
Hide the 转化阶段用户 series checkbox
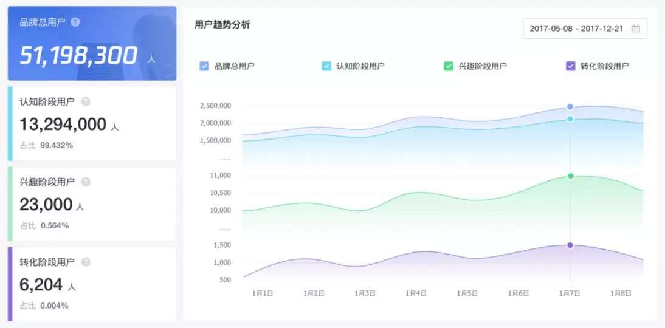point(570,66)
